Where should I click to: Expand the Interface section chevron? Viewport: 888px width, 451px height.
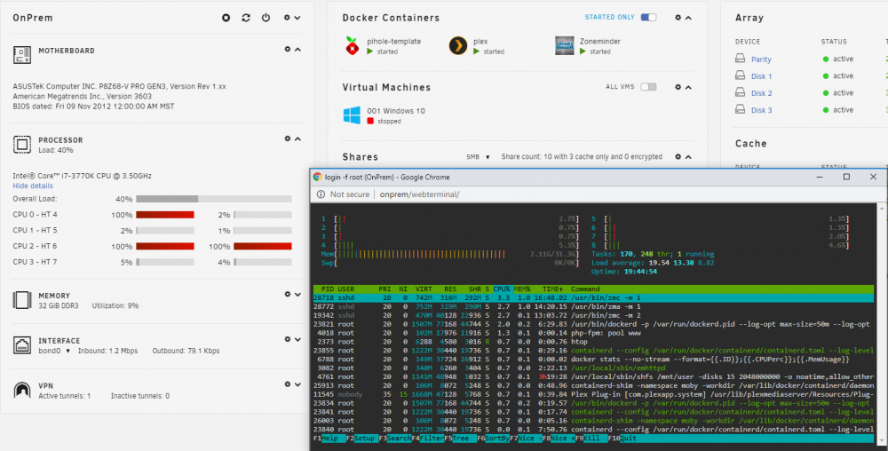(x=297, y=339)
